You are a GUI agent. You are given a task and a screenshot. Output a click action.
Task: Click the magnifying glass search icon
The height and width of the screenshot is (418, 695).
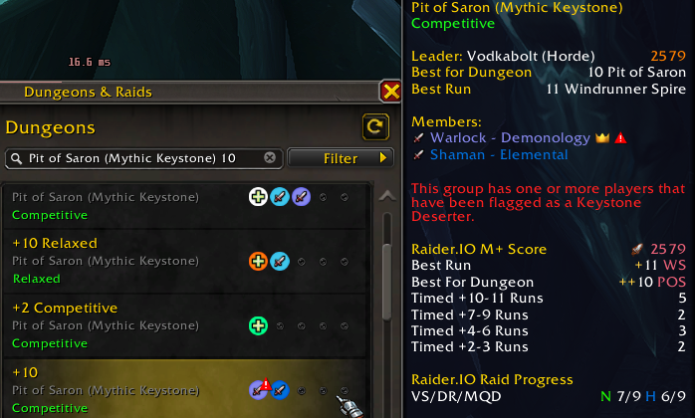16,158
